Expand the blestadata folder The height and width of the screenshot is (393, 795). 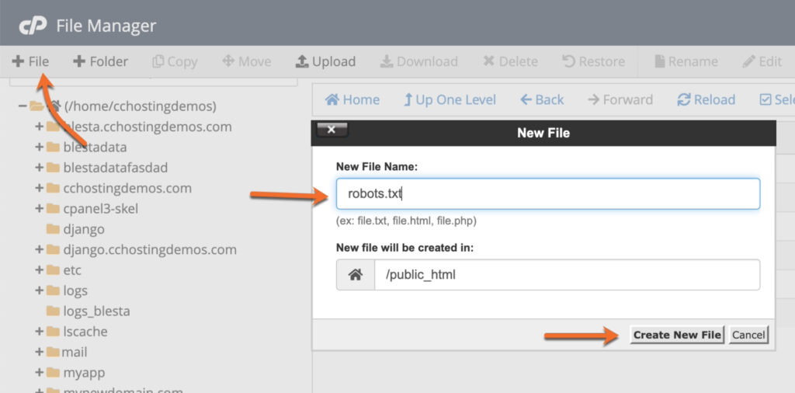click(39, 148)
